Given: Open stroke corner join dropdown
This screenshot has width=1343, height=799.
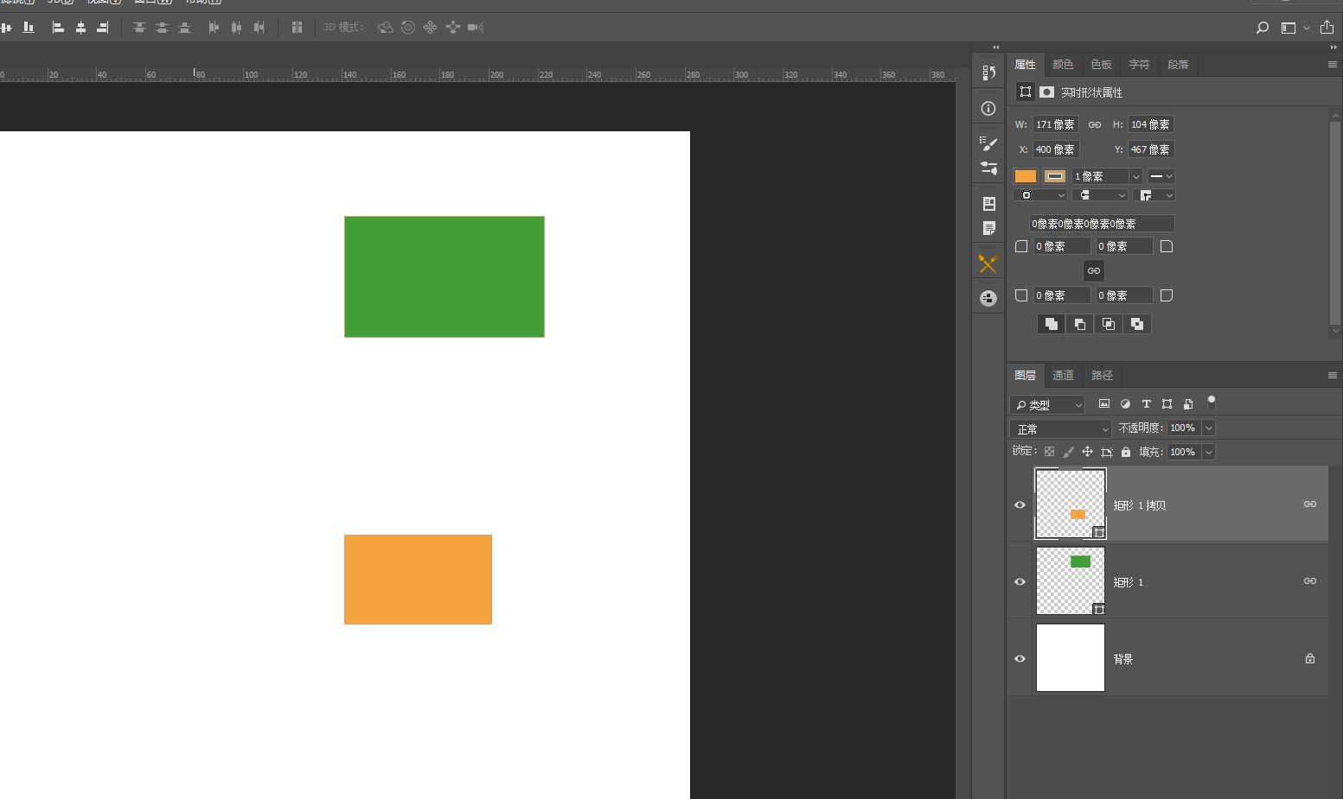Looking at the screenshot, I should click(x=1154, y=195).
